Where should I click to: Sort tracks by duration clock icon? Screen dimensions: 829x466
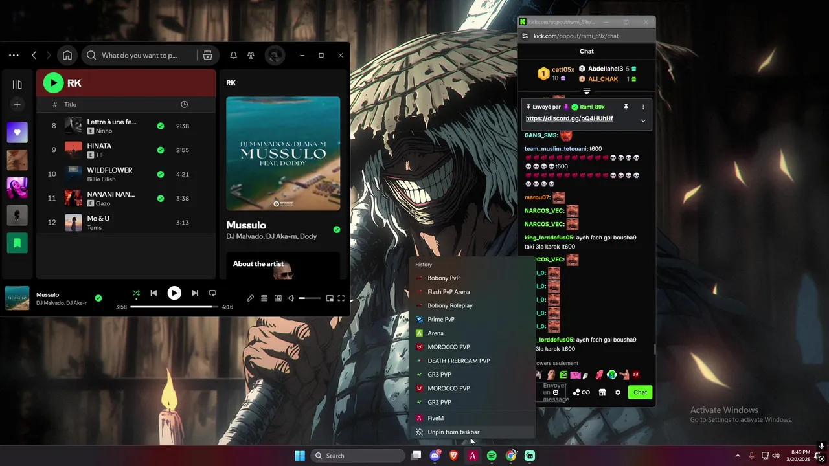coord(184,104)
